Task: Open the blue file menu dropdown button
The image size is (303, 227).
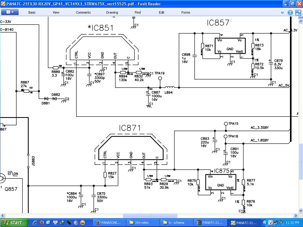Action: [10, 12]
